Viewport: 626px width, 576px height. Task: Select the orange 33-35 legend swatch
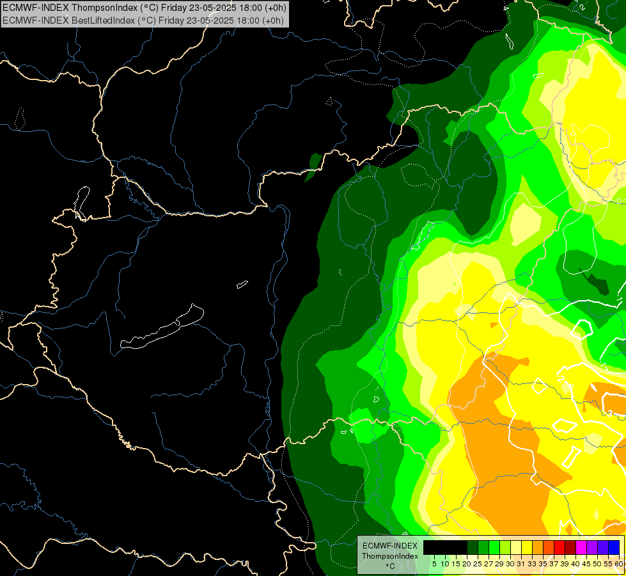click(538, 547)
